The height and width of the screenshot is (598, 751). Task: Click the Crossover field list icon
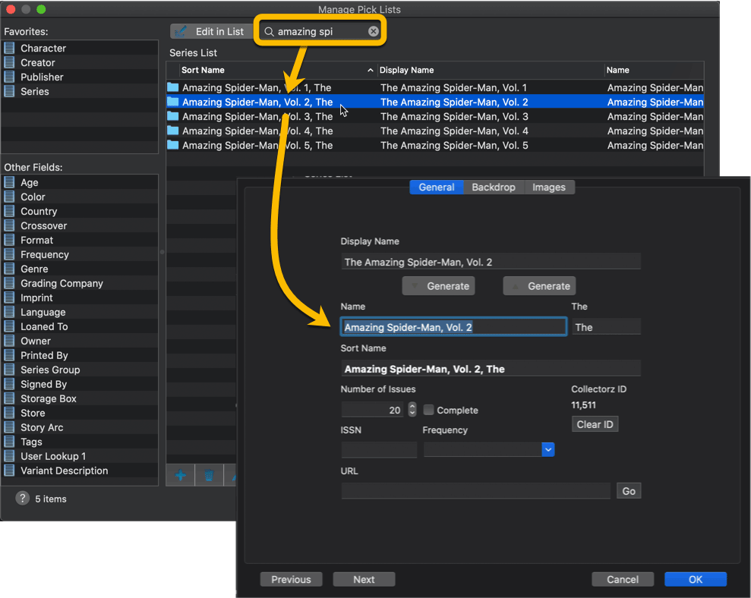(9, 225)
